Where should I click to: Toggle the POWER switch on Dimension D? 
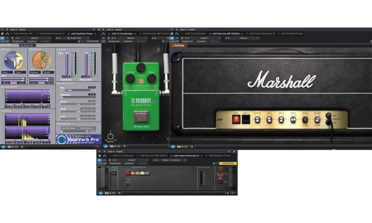(x=221, y=182)
